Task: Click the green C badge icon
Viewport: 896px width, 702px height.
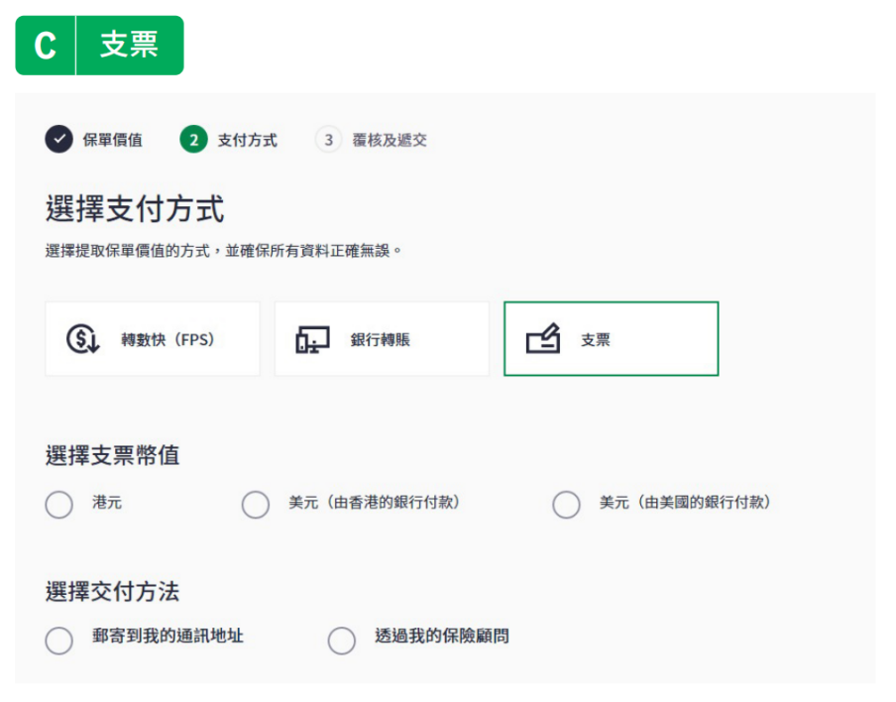Action: [46, 46]
